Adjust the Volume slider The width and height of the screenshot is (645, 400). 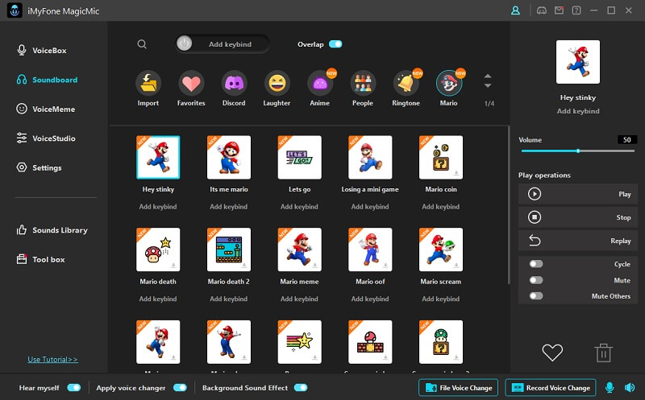click(x=578, y=151)
